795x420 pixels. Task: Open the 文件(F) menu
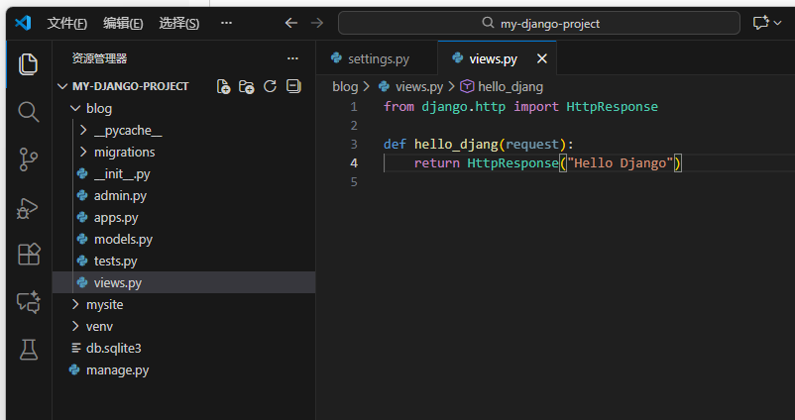tap(67, 24)
